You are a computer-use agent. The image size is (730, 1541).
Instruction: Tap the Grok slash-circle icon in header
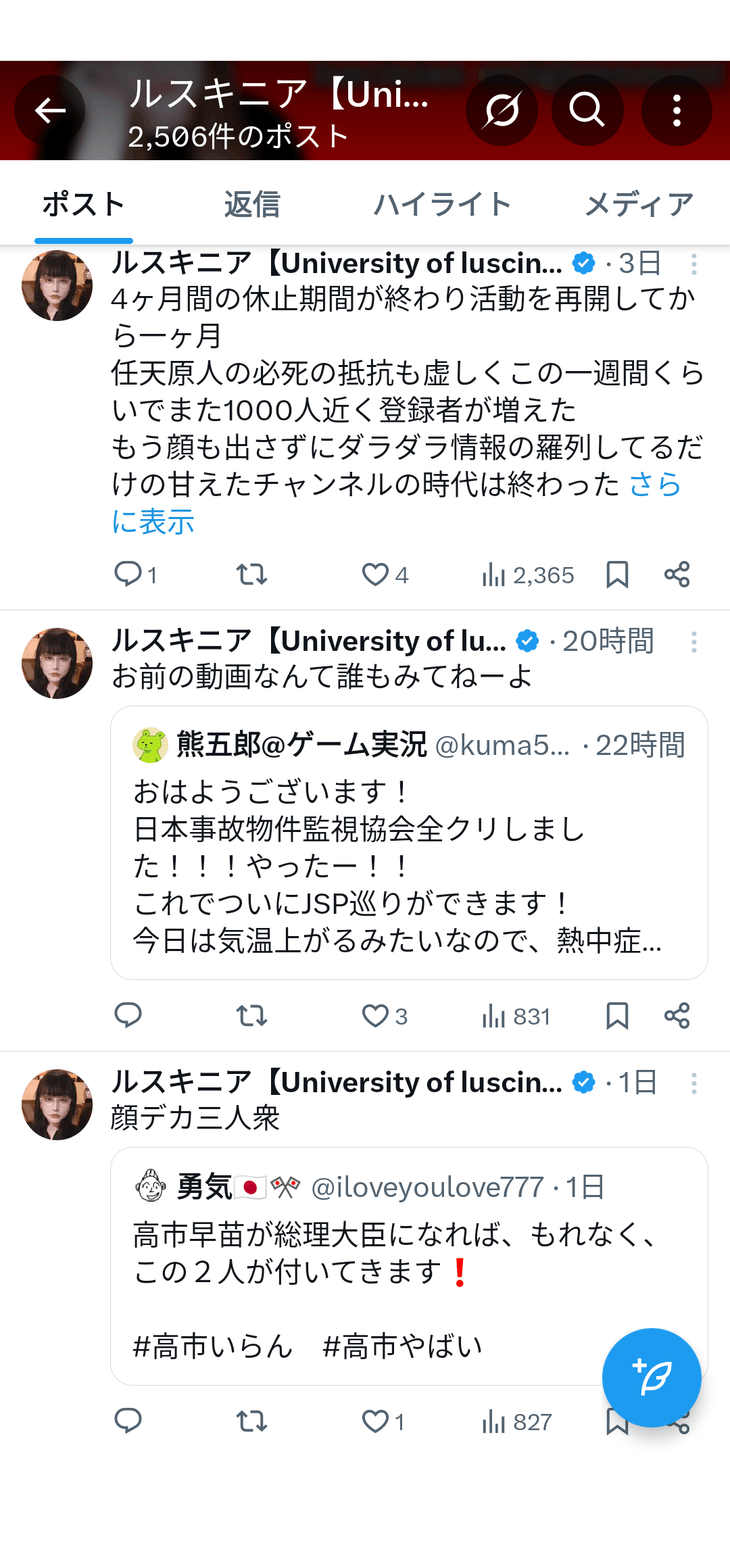pos(502,111)
